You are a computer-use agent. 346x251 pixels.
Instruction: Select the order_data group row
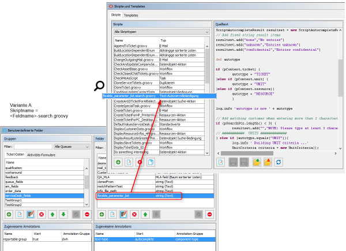pyautogui.click(x=44, y=191)
